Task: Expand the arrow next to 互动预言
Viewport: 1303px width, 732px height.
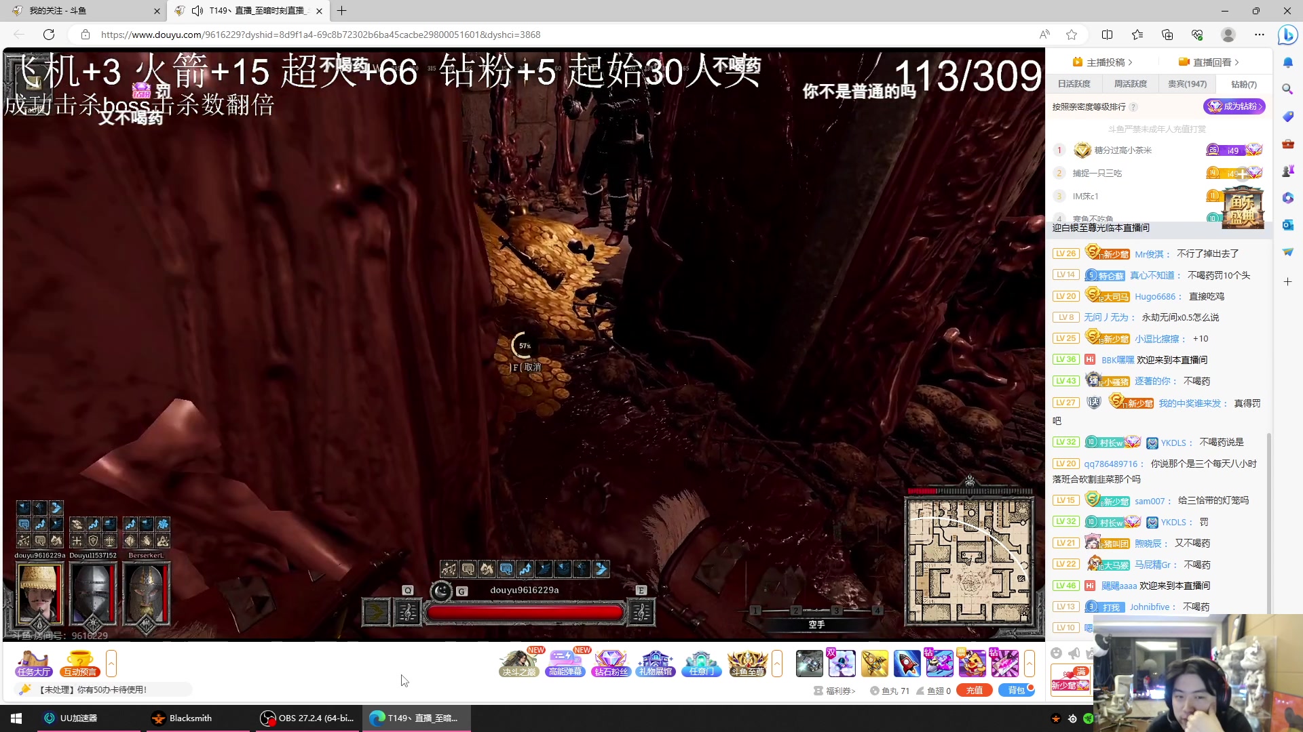Action: point(111,664)
